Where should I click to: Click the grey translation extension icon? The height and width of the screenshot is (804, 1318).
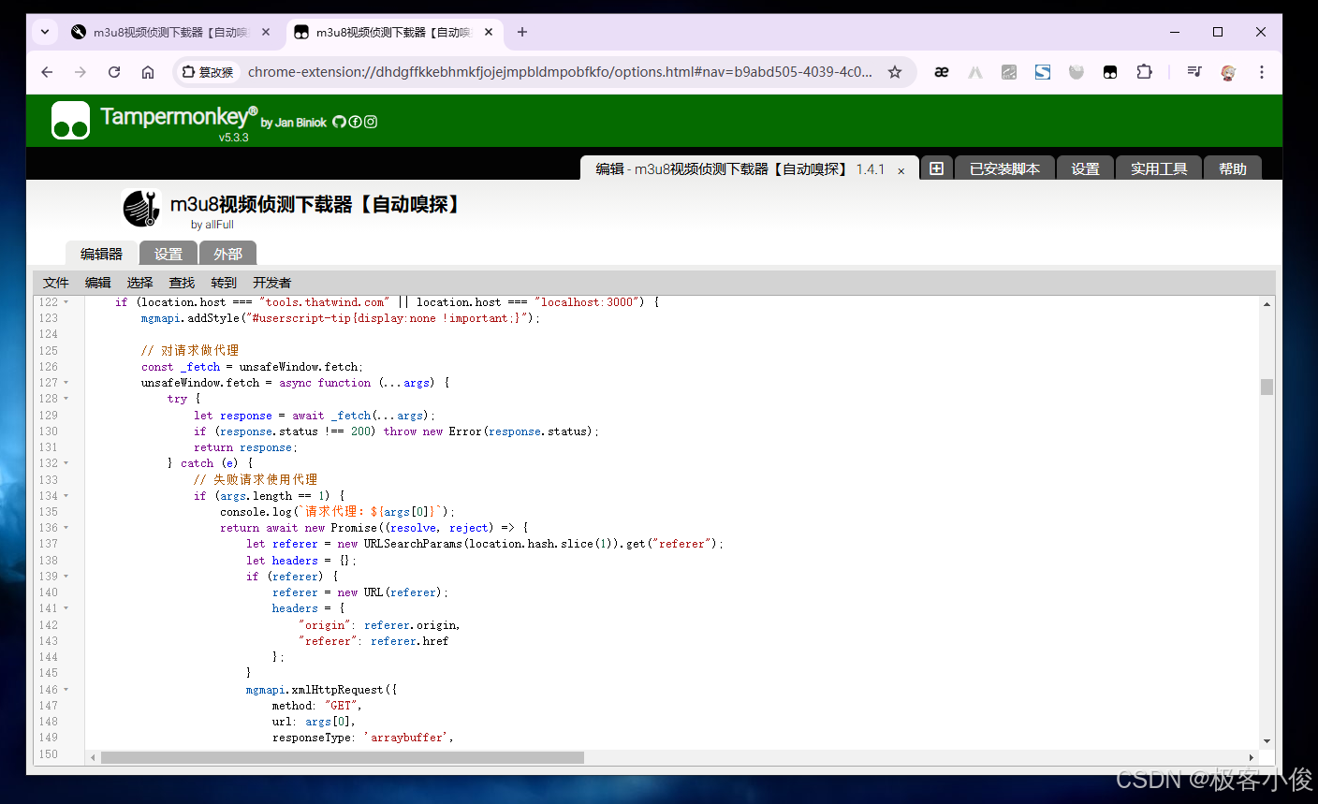[1009, 72]
